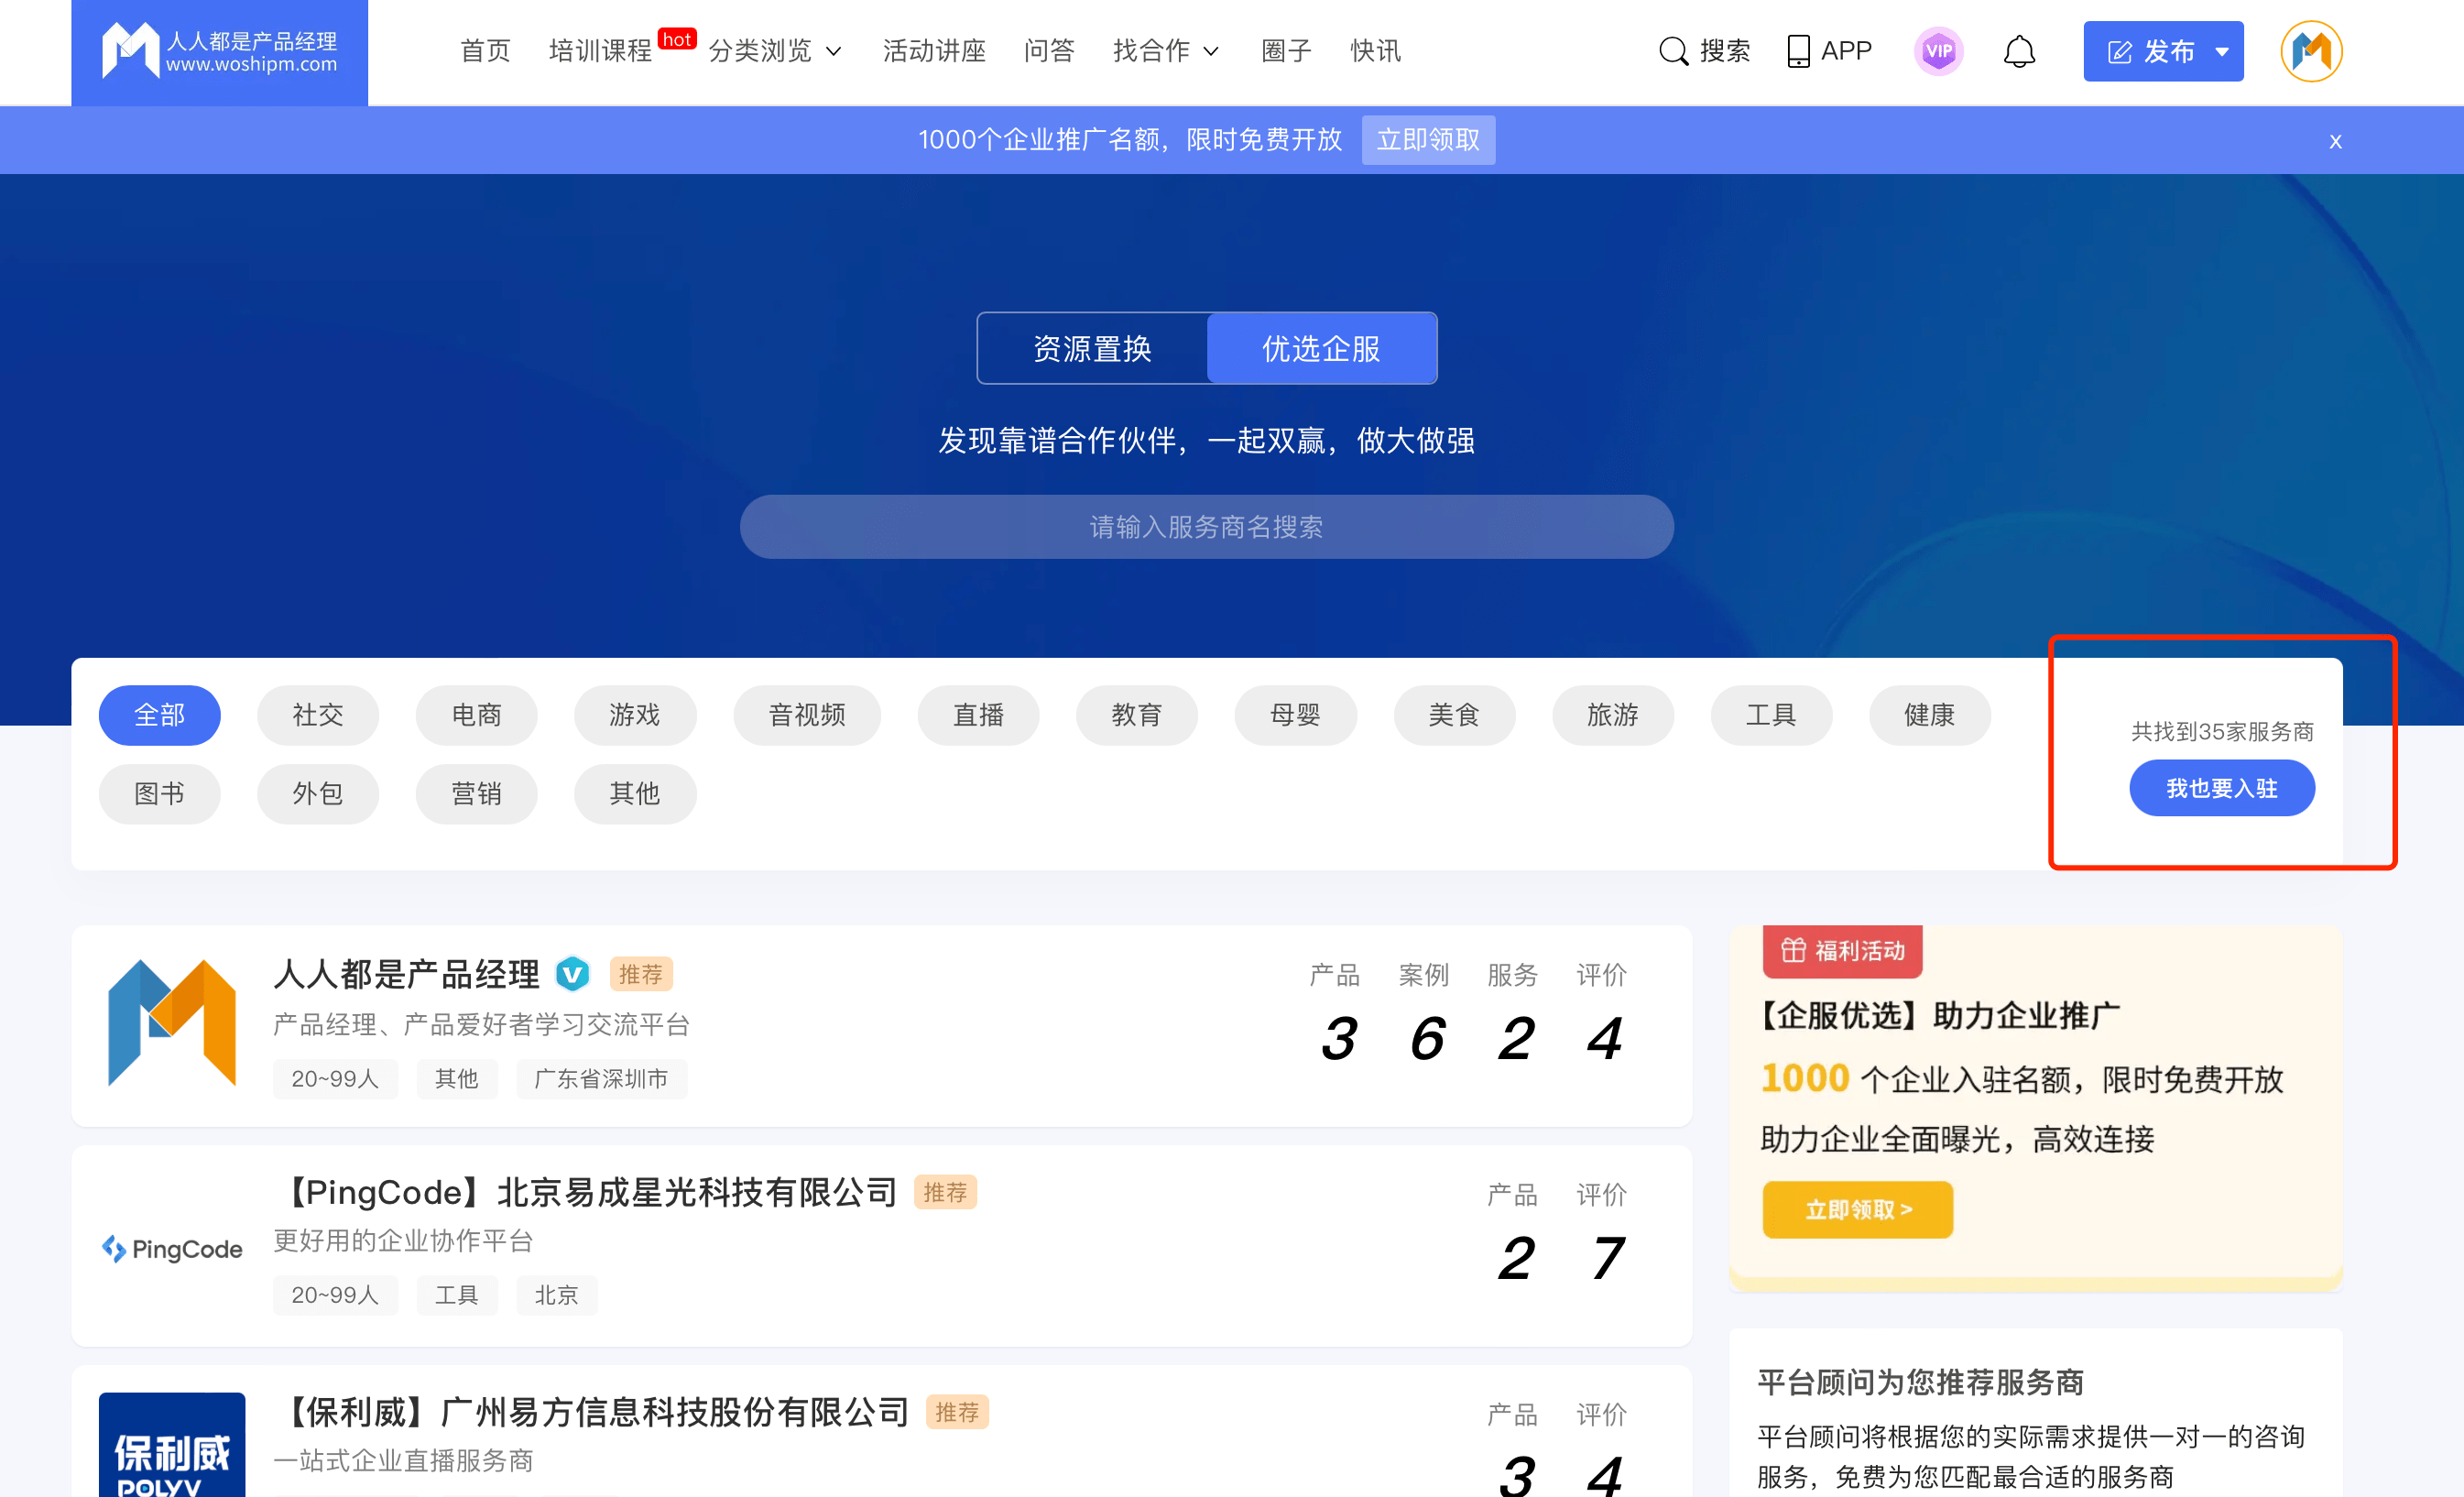Open 圈子 in the navigation
The height and width of the screenshot is (1497, 2464).
1286,51
